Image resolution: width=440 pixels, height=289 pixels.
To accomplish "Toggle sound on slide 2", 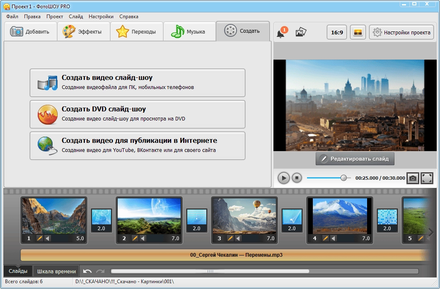I will pos(143,238).
